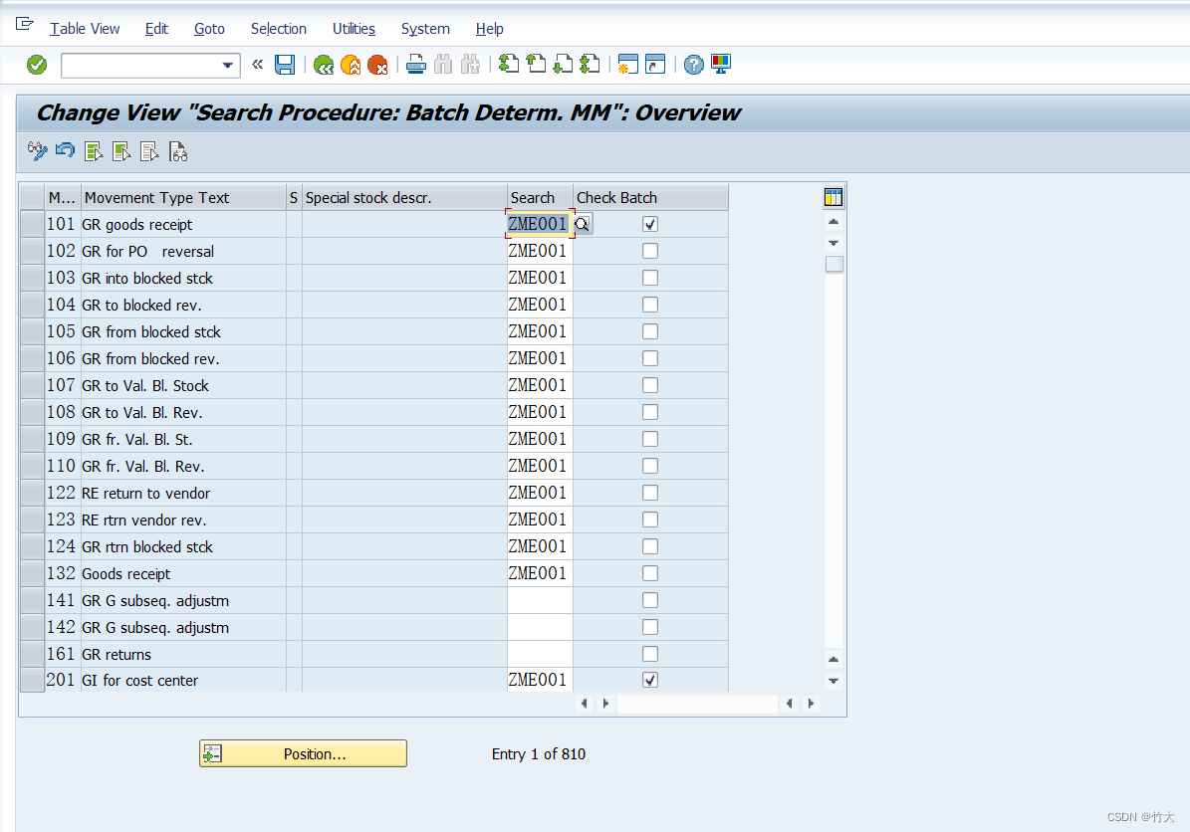Click the green Back arrow icon
This screenshot has width=1190, height=832.
click(x=324, y=66)
